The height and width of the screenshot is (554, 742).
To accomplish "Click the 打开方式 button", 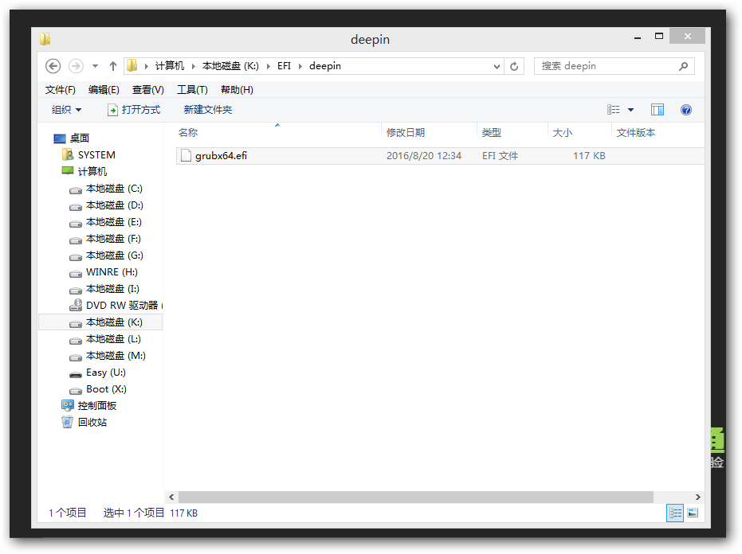I will [134, 110].
